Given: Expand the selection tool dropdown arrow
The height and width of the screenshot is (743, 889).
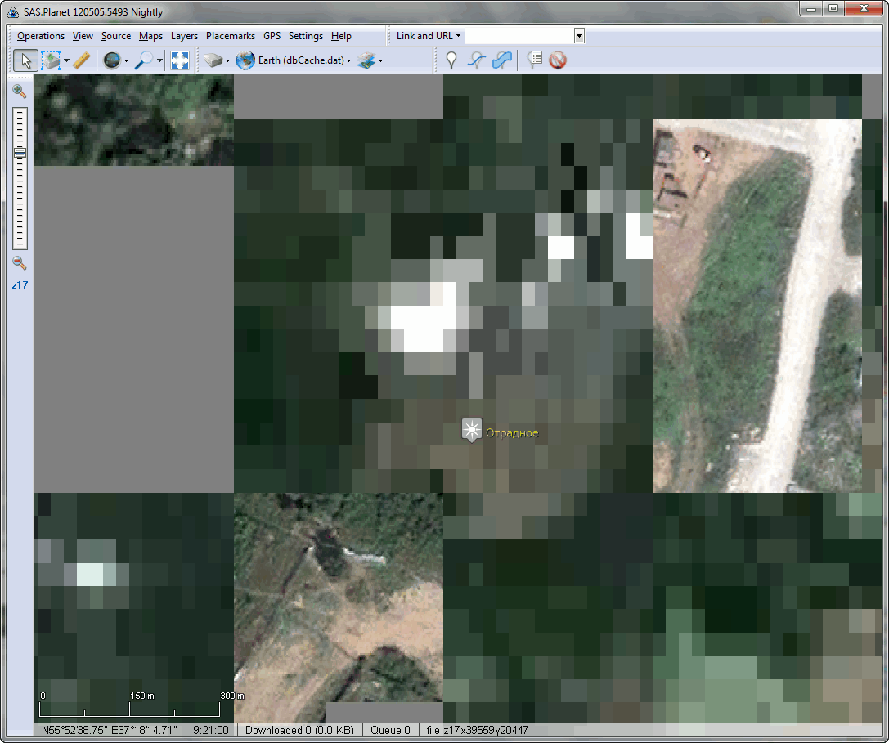Looking at the screenshot, I should (66, 61).
